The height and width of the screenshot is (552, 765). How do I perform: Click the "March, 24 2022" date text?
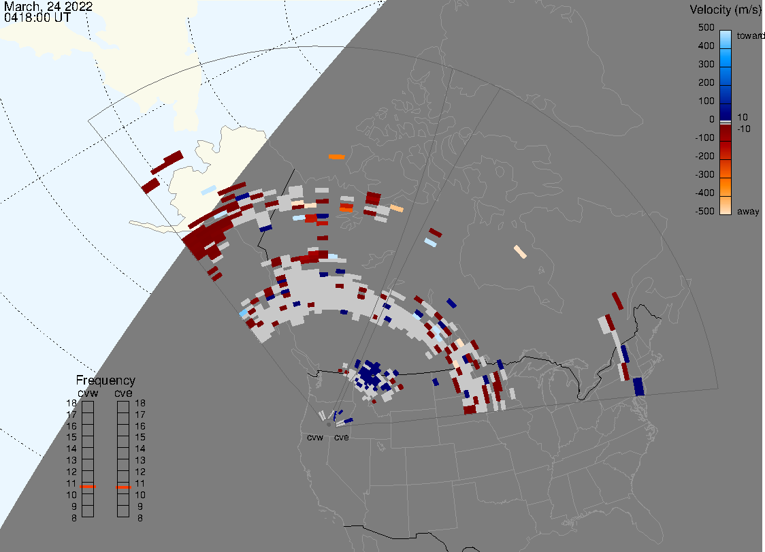click(48, 7)
